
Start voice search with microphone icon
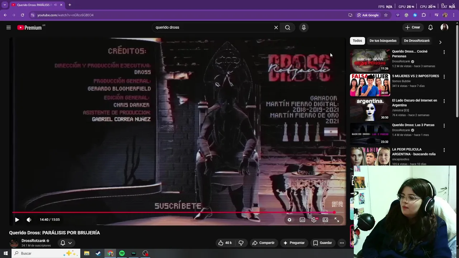(304, 27)
